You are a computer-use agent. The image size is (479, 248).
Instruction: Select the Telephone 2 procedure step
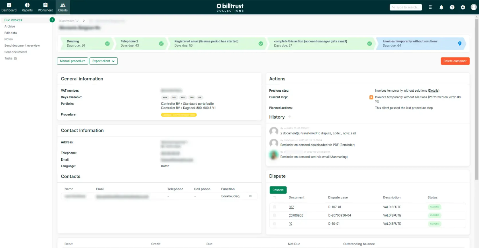[140, 44]
